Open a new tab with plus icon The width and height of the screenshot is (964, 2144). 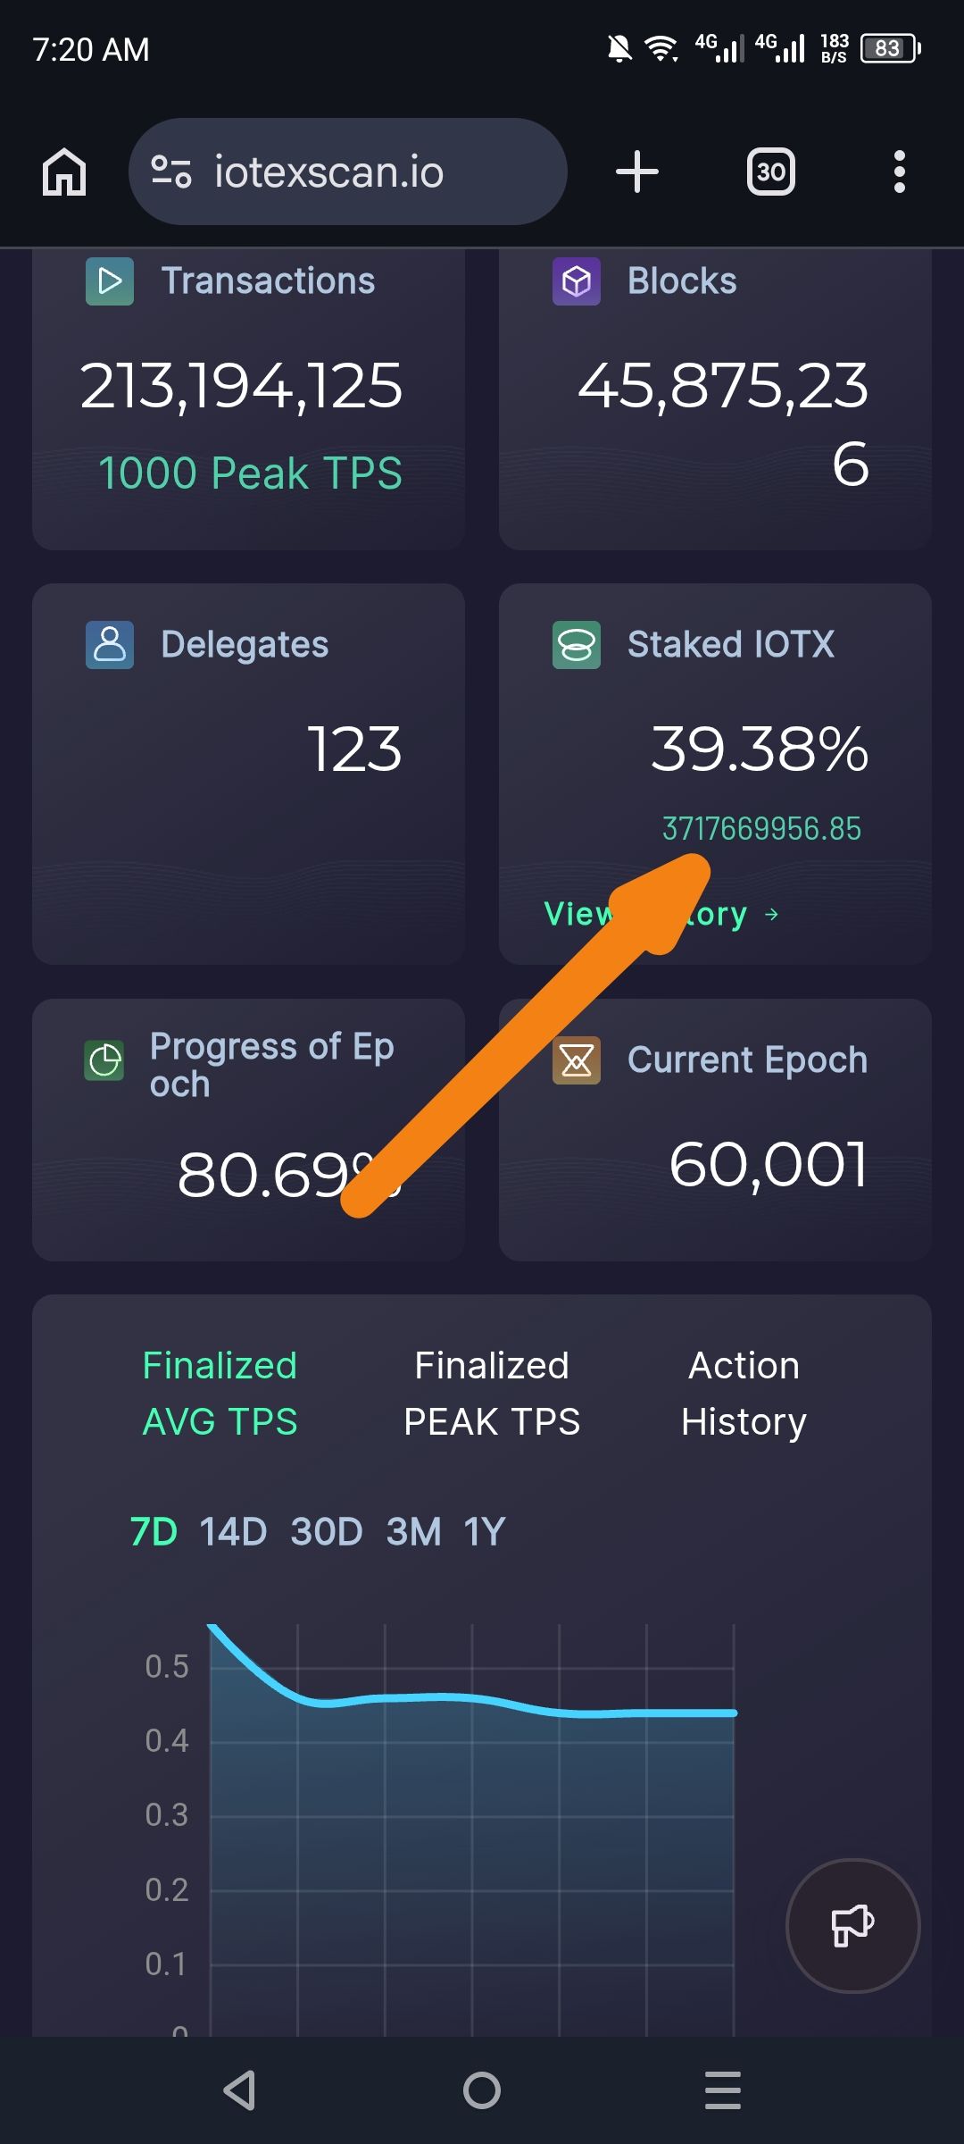(x=637, y=172)
